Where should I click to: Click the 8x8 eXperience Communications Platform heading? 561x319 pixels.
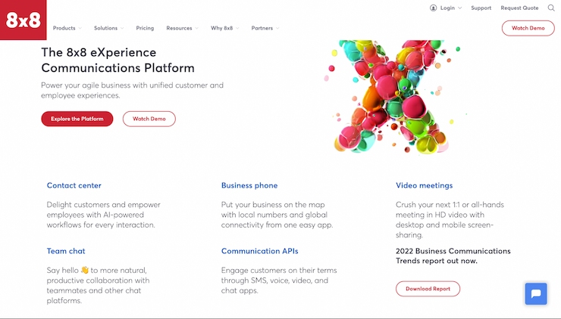[118, 60]
